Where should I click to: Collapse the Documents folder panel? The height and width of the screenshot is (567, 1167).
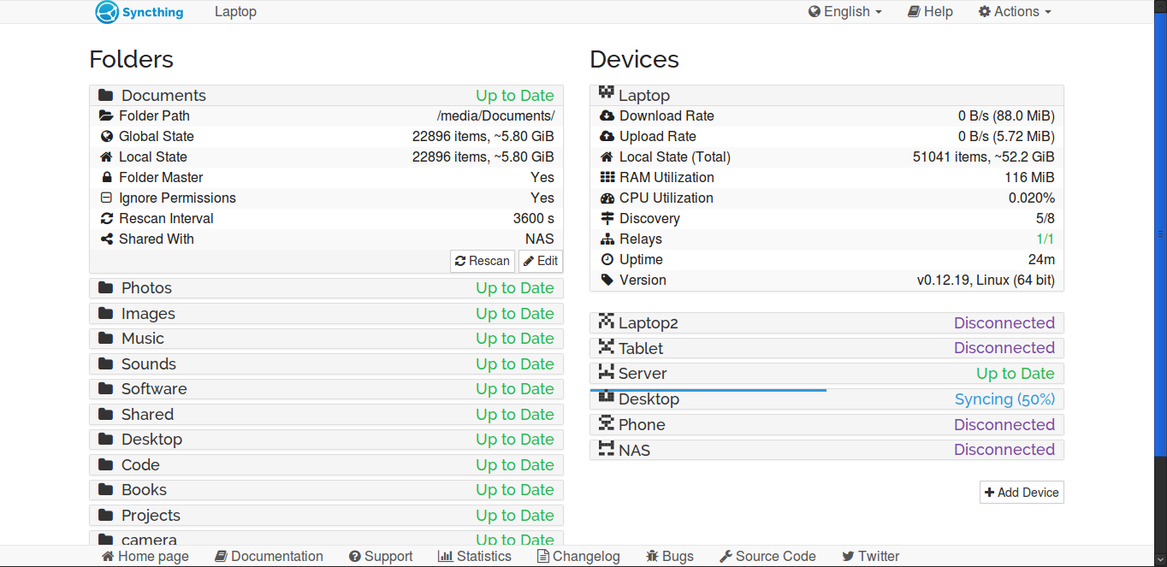325,96
